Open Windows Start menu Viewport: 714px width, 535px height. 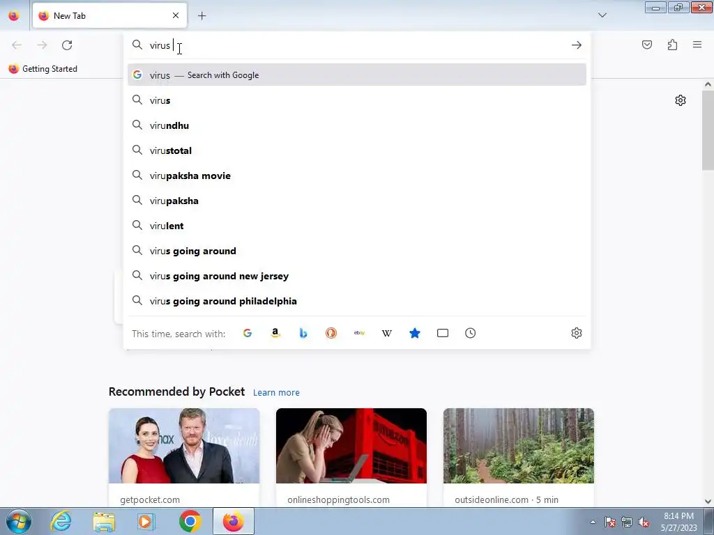pyautogui.click(x=19, y=521)
